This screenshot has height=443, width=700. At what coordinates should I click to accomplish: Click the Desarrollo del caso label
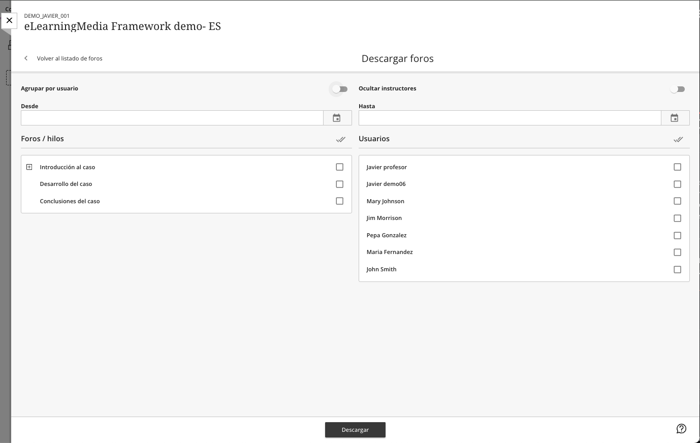[66, 184]
